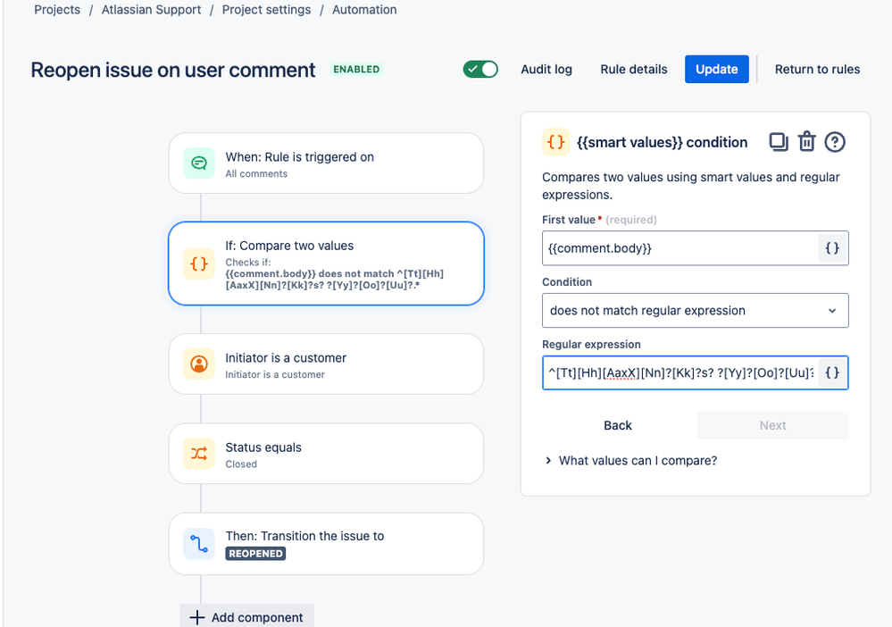Click the duplicate component icon
The height and width of the screenshot is (627, 892).
tap(779, 142)
